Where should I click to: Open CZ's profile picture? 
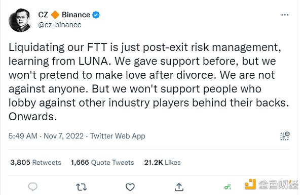(x=20, y=20)
